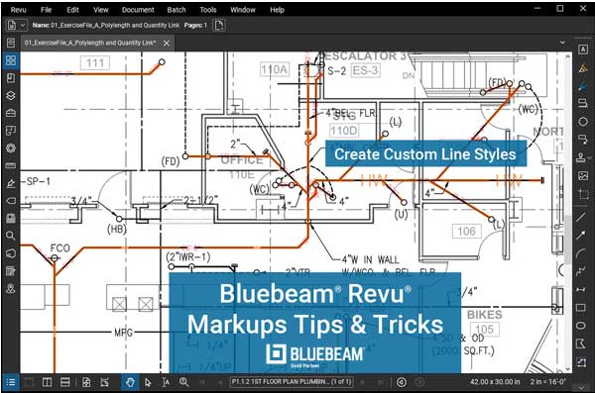Expand the document tabs list chevron
Image resolution: width=595 pixels, height=393 pixels.
tap(562, 43)
